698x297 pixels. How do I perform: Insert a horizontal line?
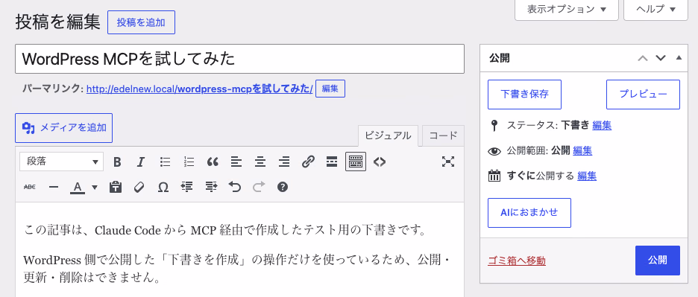[54, 187]
